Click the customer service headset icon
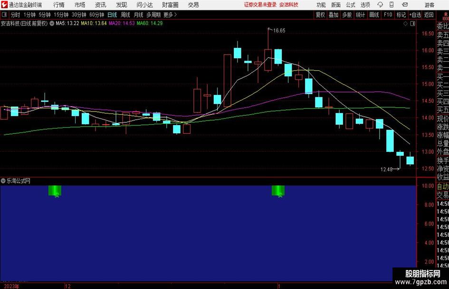Image resolution: width=449 pixels, height=289 pixels. pyautogui.click(x=380, y=5)
